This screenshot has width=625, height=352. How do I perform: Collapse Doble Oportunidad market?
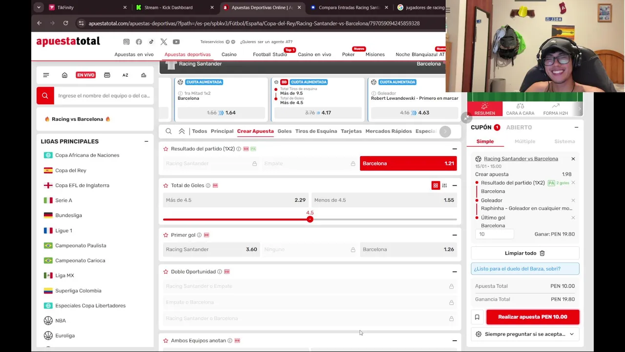coord(455,271)
